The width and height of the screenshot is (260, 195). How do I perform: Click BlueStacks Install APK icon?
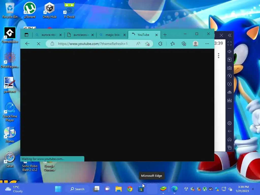[x=230, y=100]
